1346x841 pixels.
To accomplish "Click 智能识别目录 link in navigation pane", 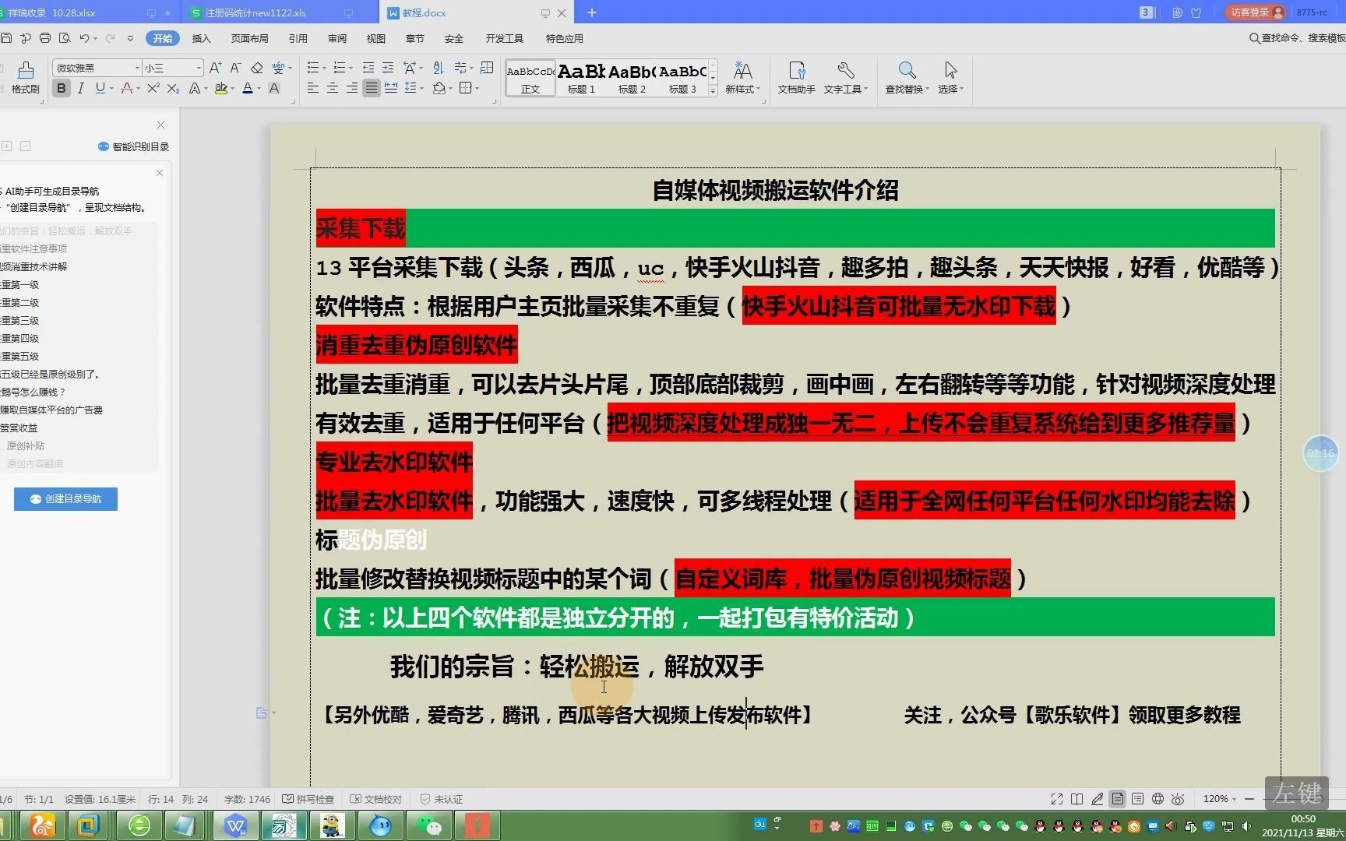I will pyautogui.click(x=133, y=146).
